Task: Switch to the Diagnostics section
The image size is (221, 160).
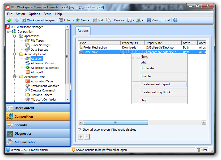Action: 38,133
